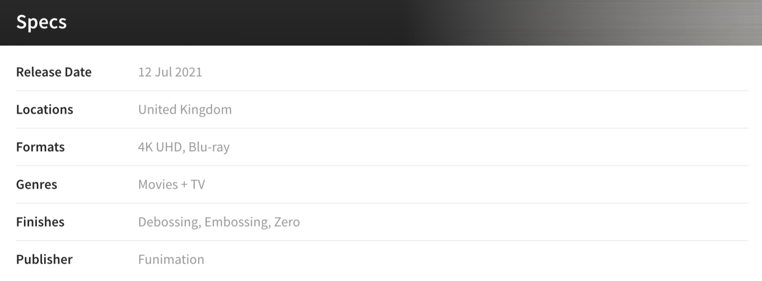This screenshot has height=281, width=762.
Task: Click the word Movies in Genres
Action: click(x=158, y=184)
